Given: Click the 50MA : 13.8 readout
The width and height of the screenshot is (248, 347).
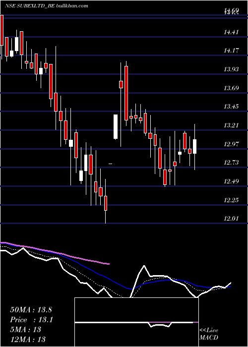Looking at the screenshot, I should [x=31, y=310].
